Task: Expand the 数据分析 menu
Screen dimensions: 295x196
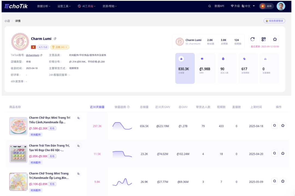Action: (44, 6)
